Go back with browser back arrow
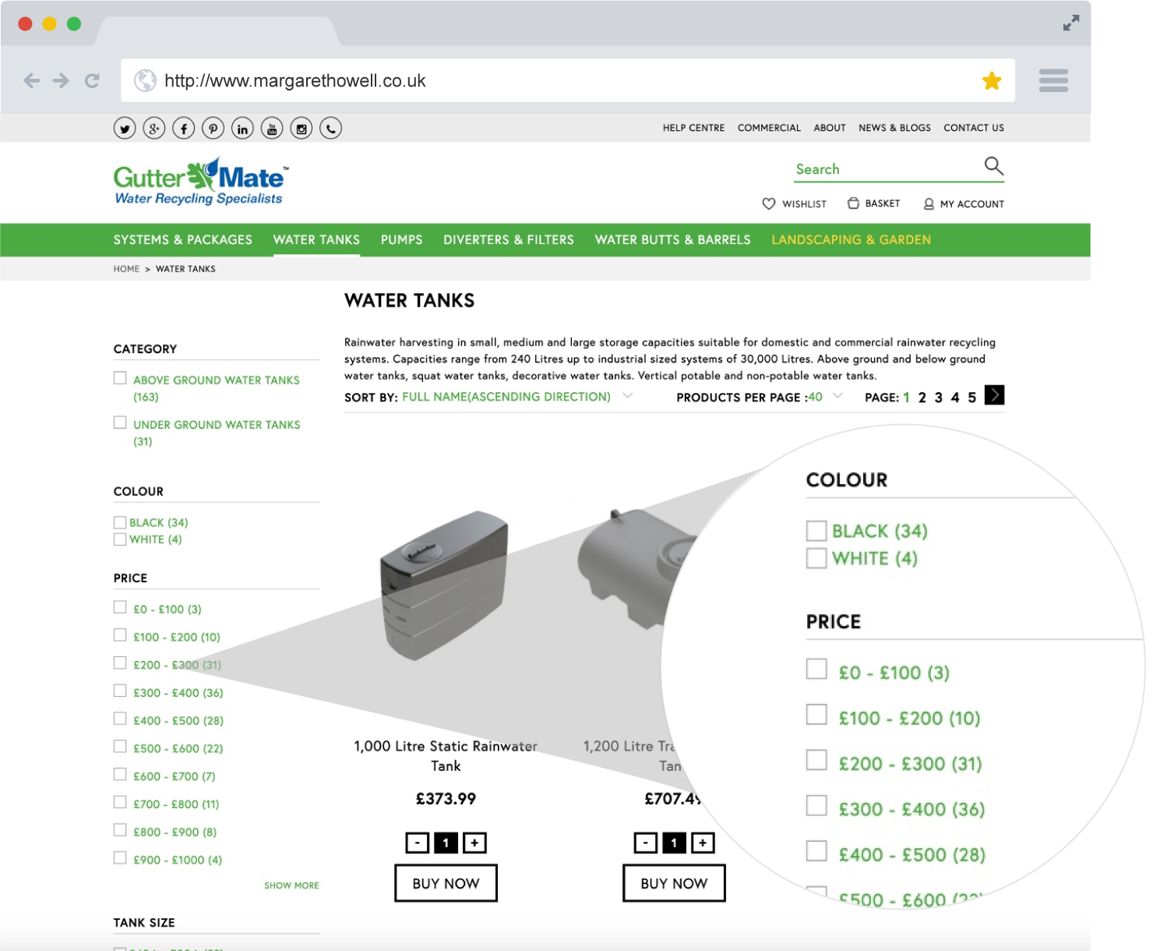The height and width of the screenshot is (951, 1153). click(31, 80)
